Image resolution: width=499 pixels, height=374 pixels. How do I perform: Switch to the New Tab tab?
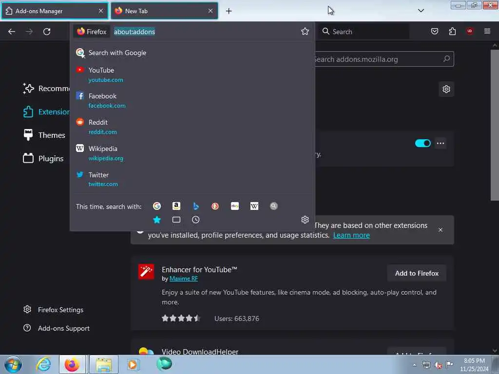164,11
